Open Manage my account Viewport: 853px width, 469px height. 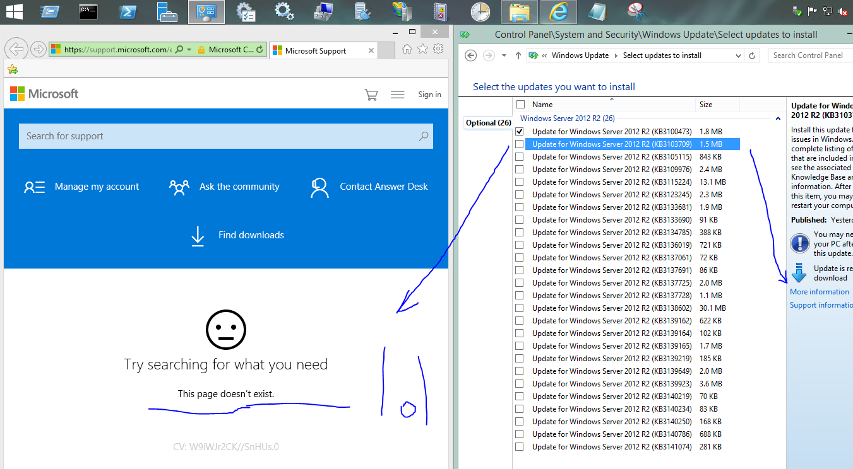click(x=81, y=187)
